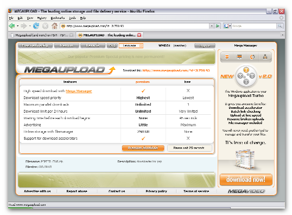This screenshot has height=215, width=292.
Task: Click the Mega Manager software box thumbnail
Action: [x=245, y=159]
